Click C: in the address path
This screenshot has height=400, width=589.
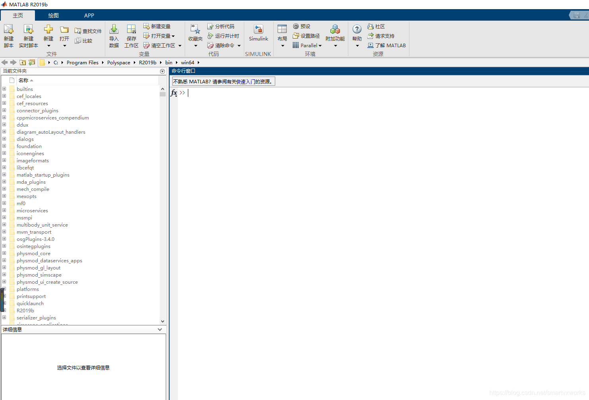pyautogui.click(x=56, y=62)
